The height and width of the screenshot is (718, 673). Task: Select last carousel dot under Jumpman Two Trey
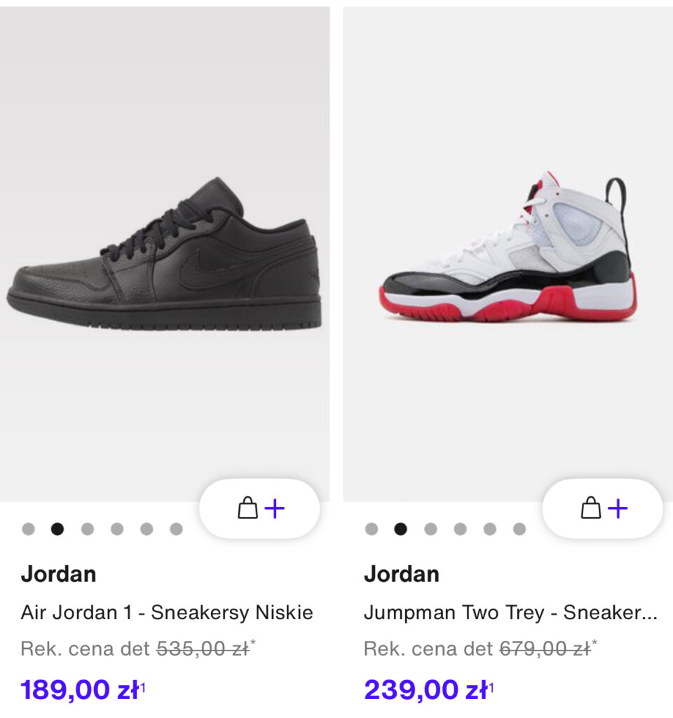tap(519, 529)
